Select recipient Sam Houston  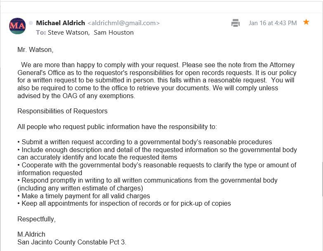tap(113, 32)
